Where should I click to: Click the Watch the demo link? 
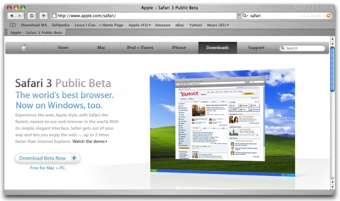tap(90, 142)
